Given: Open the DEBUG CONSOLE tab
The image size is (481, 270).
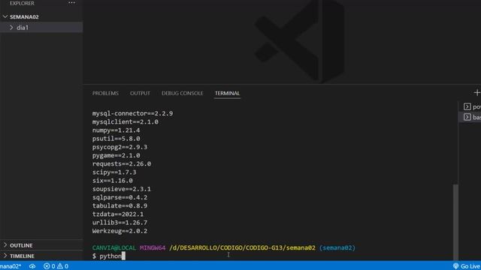Looking at the screenshot, I should pyautogui.click(x=182, y=93).
